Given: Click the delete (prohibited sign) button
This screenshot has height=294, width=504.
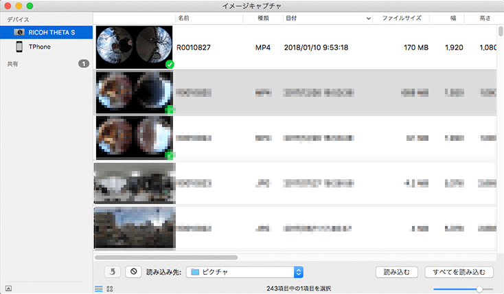Looking at the screenshot, I should click(134, 272).
